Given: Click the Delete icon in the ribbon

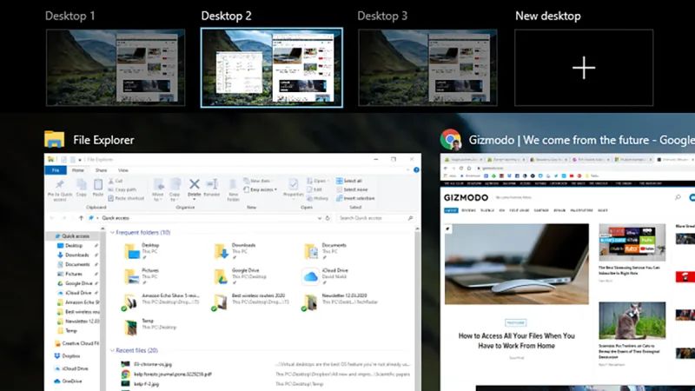Looking at the screenshot, I should (194, 184).
